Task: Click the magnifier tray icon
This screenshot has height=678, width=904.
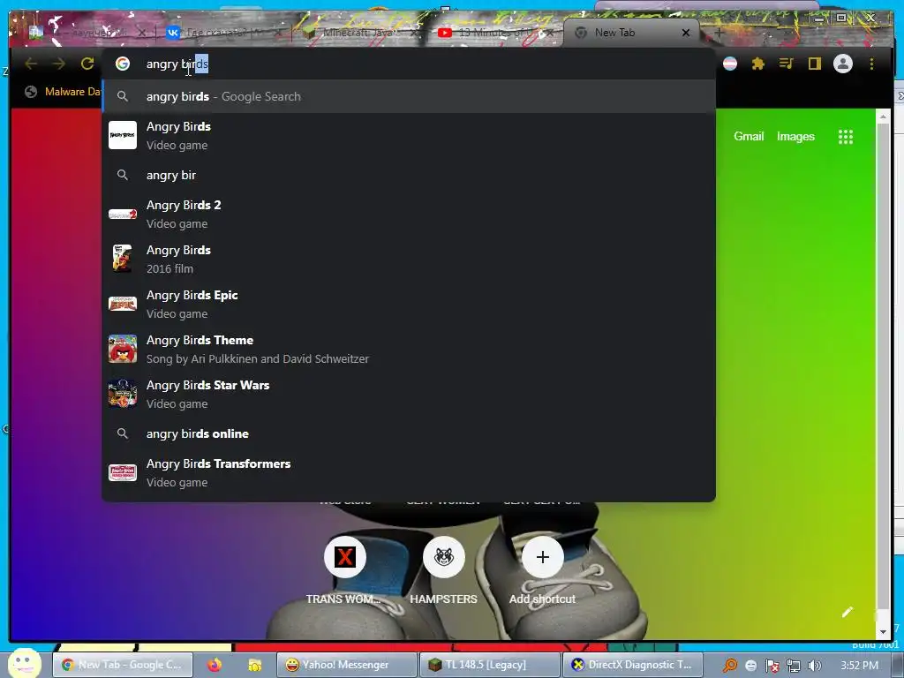Action: pyautogui.click(x=730, y=666)
